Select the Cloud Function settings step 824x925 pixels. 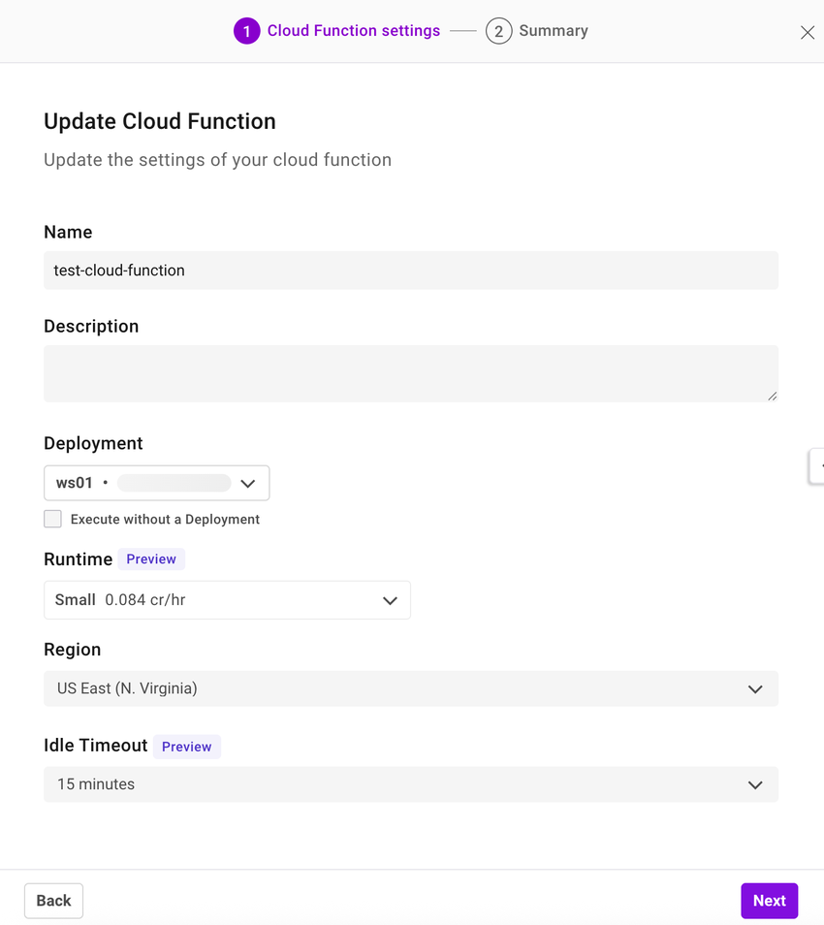tap(353, 30)
